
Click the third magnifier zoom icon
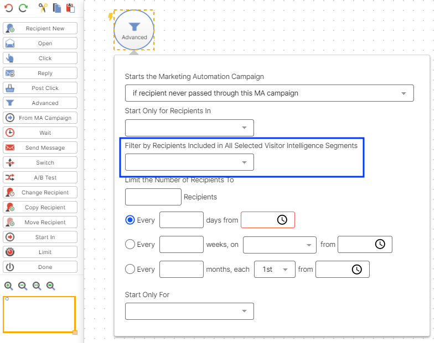37,286
